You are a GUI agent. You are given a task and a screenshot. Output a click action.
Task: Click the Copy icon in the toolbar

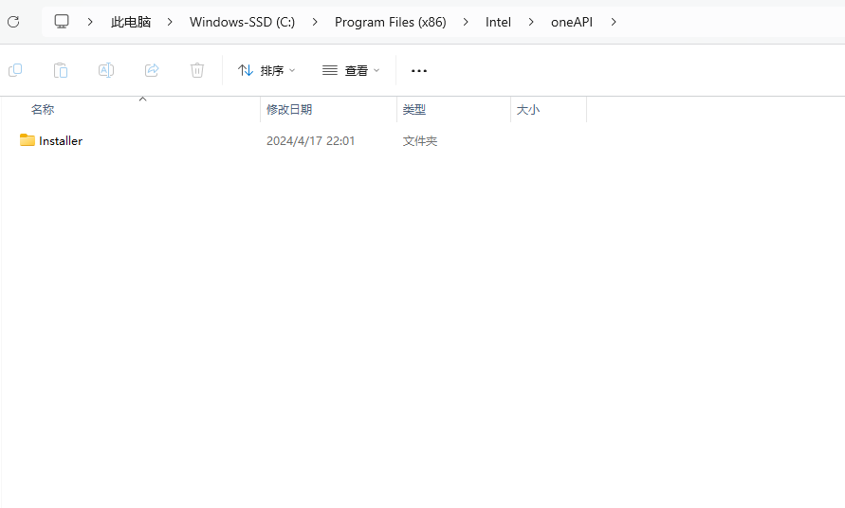(15, 70)
